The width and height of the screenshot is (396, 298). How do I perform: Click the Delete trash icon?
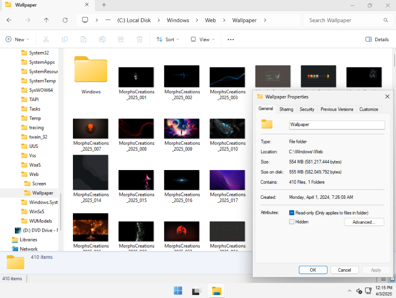click(139, 39)
